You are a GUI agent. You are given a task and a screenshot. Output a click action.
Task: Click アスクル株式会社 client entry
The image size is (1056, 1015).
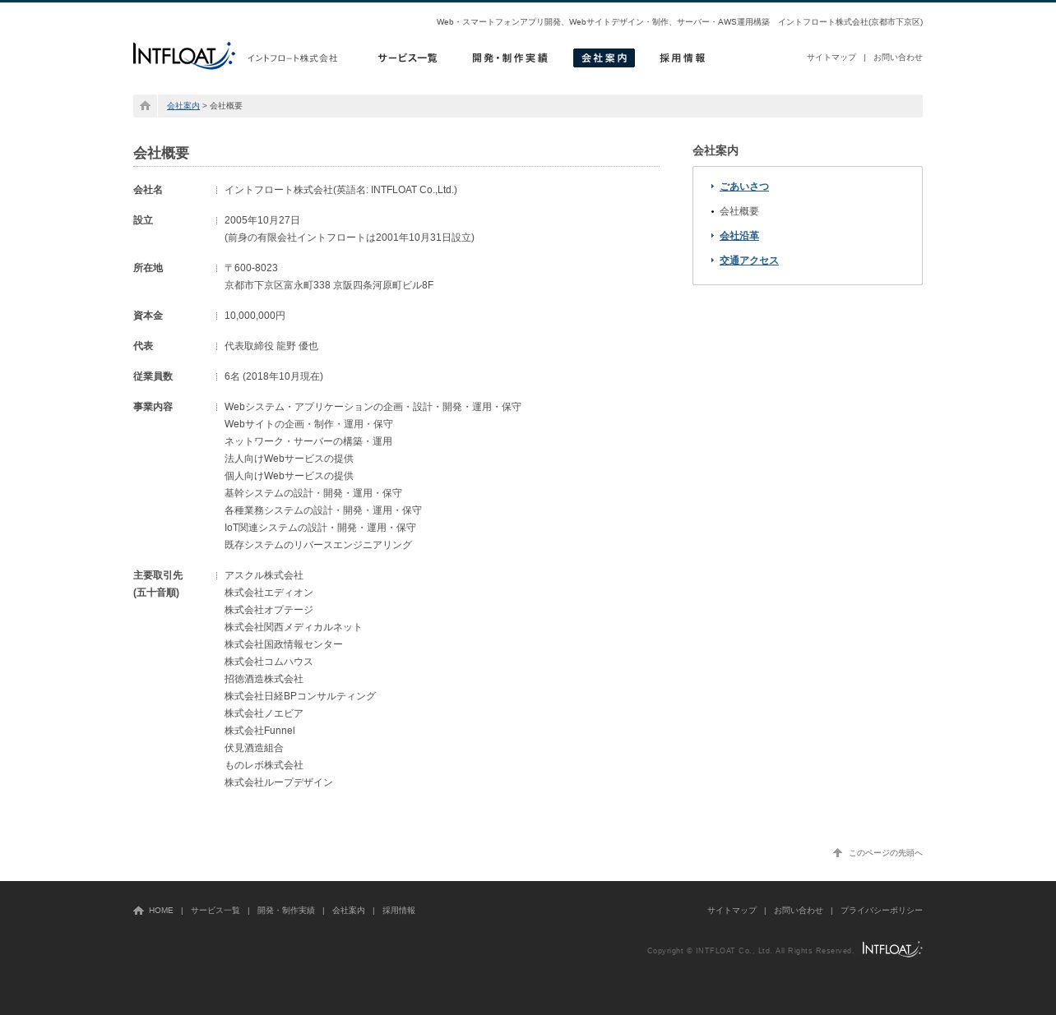coord(264,575)
